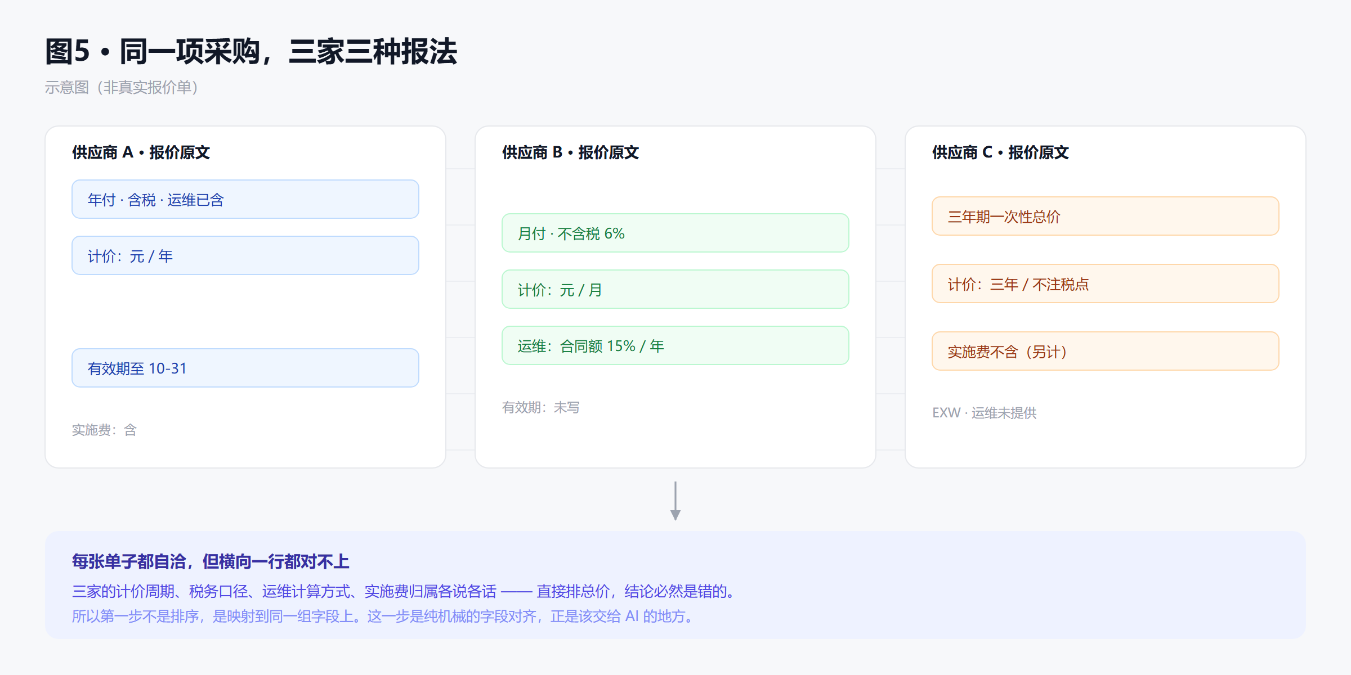This screenshot has width=1351, height=675.
Task: Select the chip '三年期一次性总价'
Action: pos(1106,216)
